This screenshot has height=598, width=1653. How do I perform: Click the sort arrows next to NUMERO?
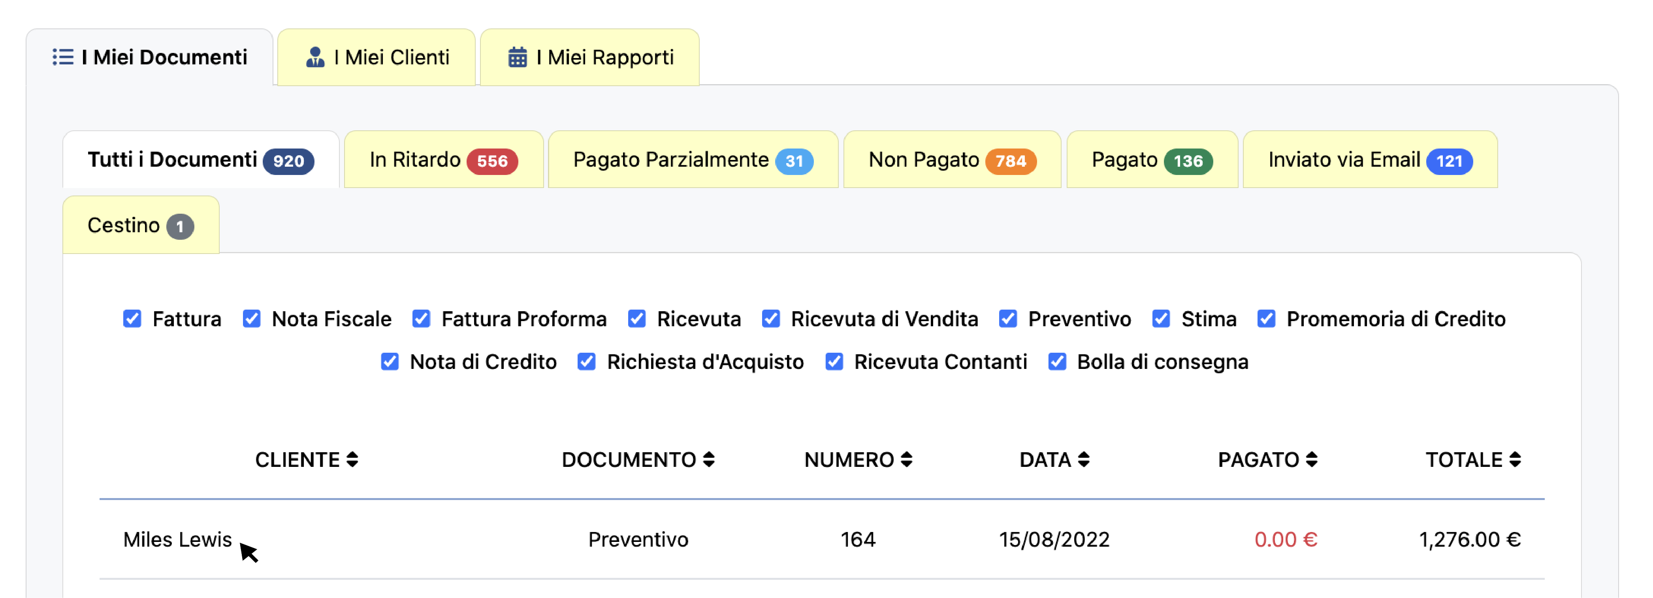906,459
